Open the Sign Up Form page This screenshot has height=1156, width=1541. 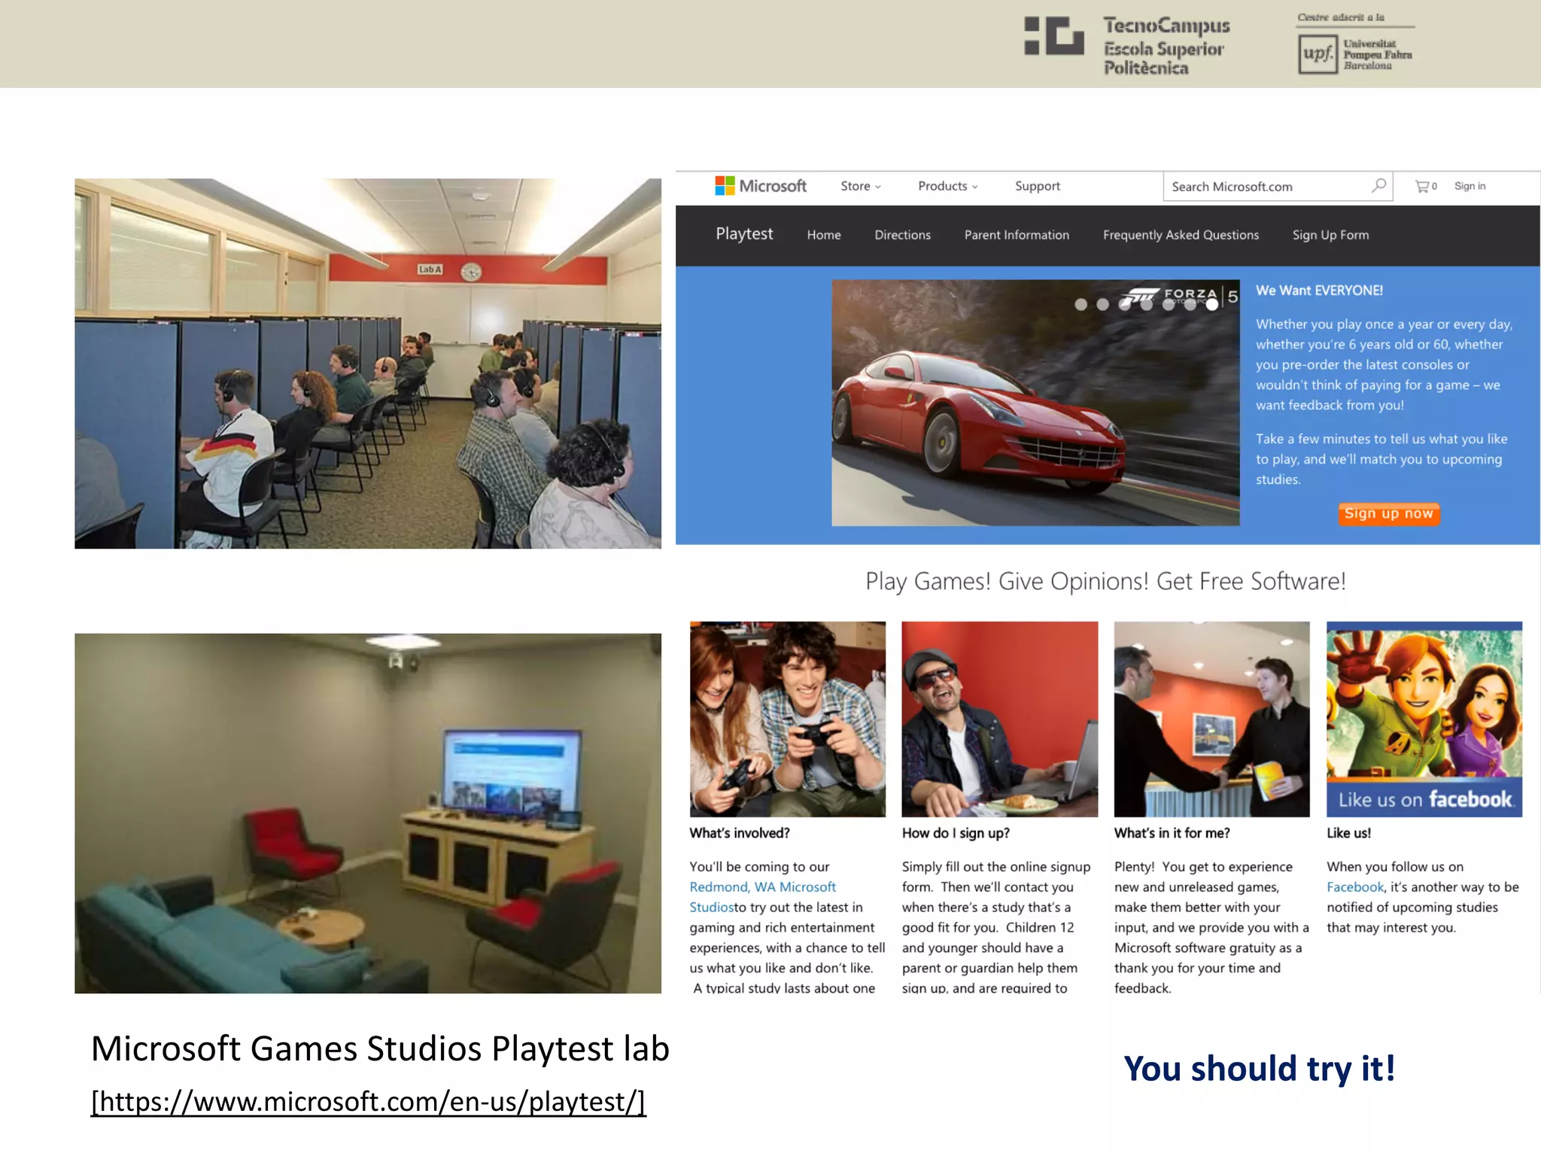click(x=1330, y=235)
